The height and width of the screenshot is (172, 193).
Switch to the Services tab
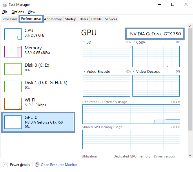111,19
